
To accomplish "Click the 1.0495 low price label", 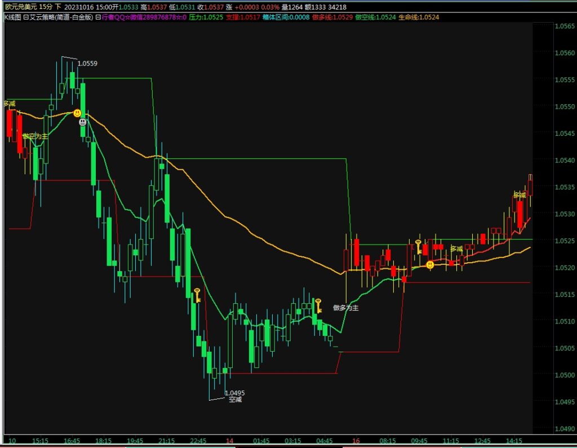I will click(x=234, y=393).
